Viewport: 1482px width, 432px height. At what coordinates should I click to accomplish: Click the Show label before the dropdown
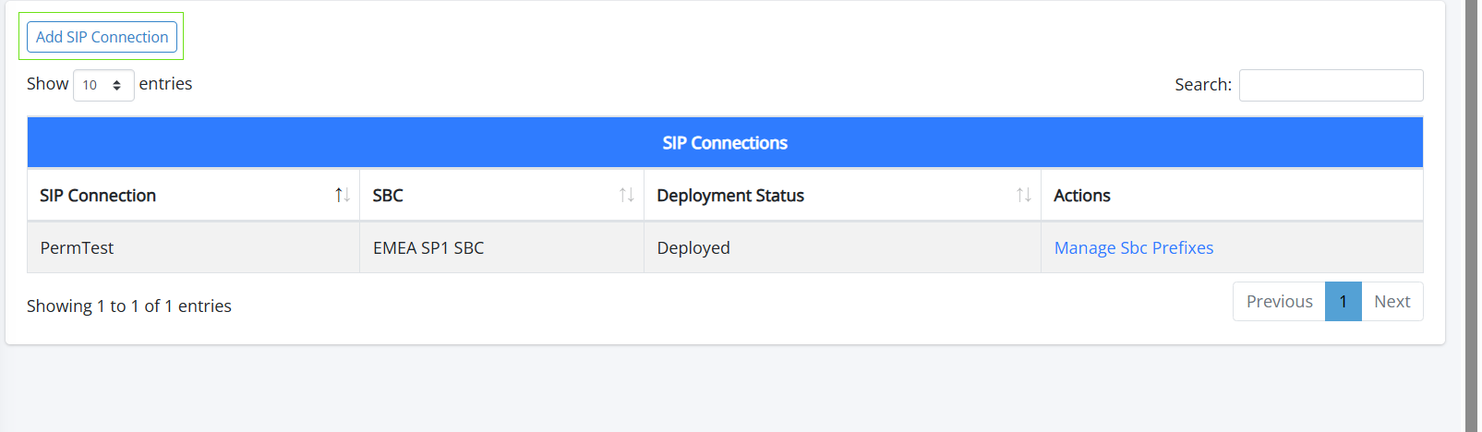click(47, 84)
